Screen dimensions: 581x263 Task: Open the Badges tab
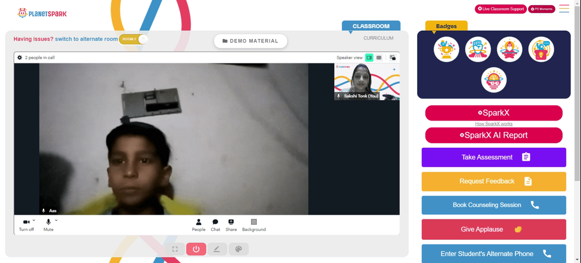446,26
